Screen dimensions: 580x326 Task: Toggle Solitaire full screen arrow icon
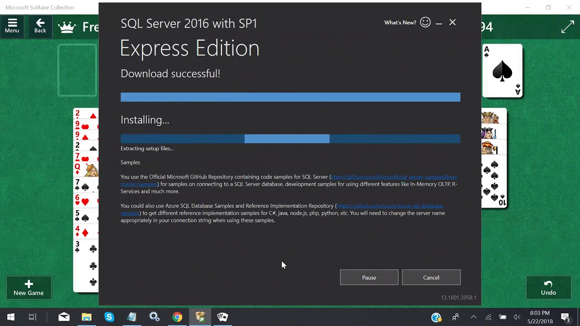(x=568, y=27)
